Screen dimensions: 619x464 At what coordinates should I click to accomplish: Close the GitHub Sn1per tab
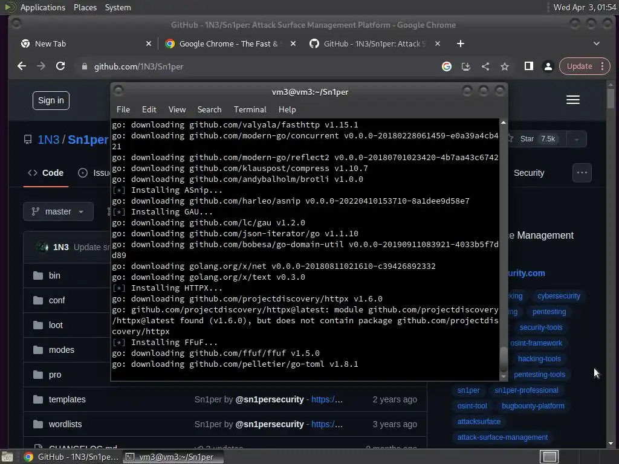point(438,43)
